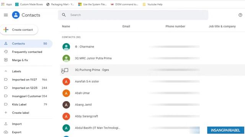Click the tag icon for Insangpari Customer
Screen dimensions: 245x137
coord(6,96)
